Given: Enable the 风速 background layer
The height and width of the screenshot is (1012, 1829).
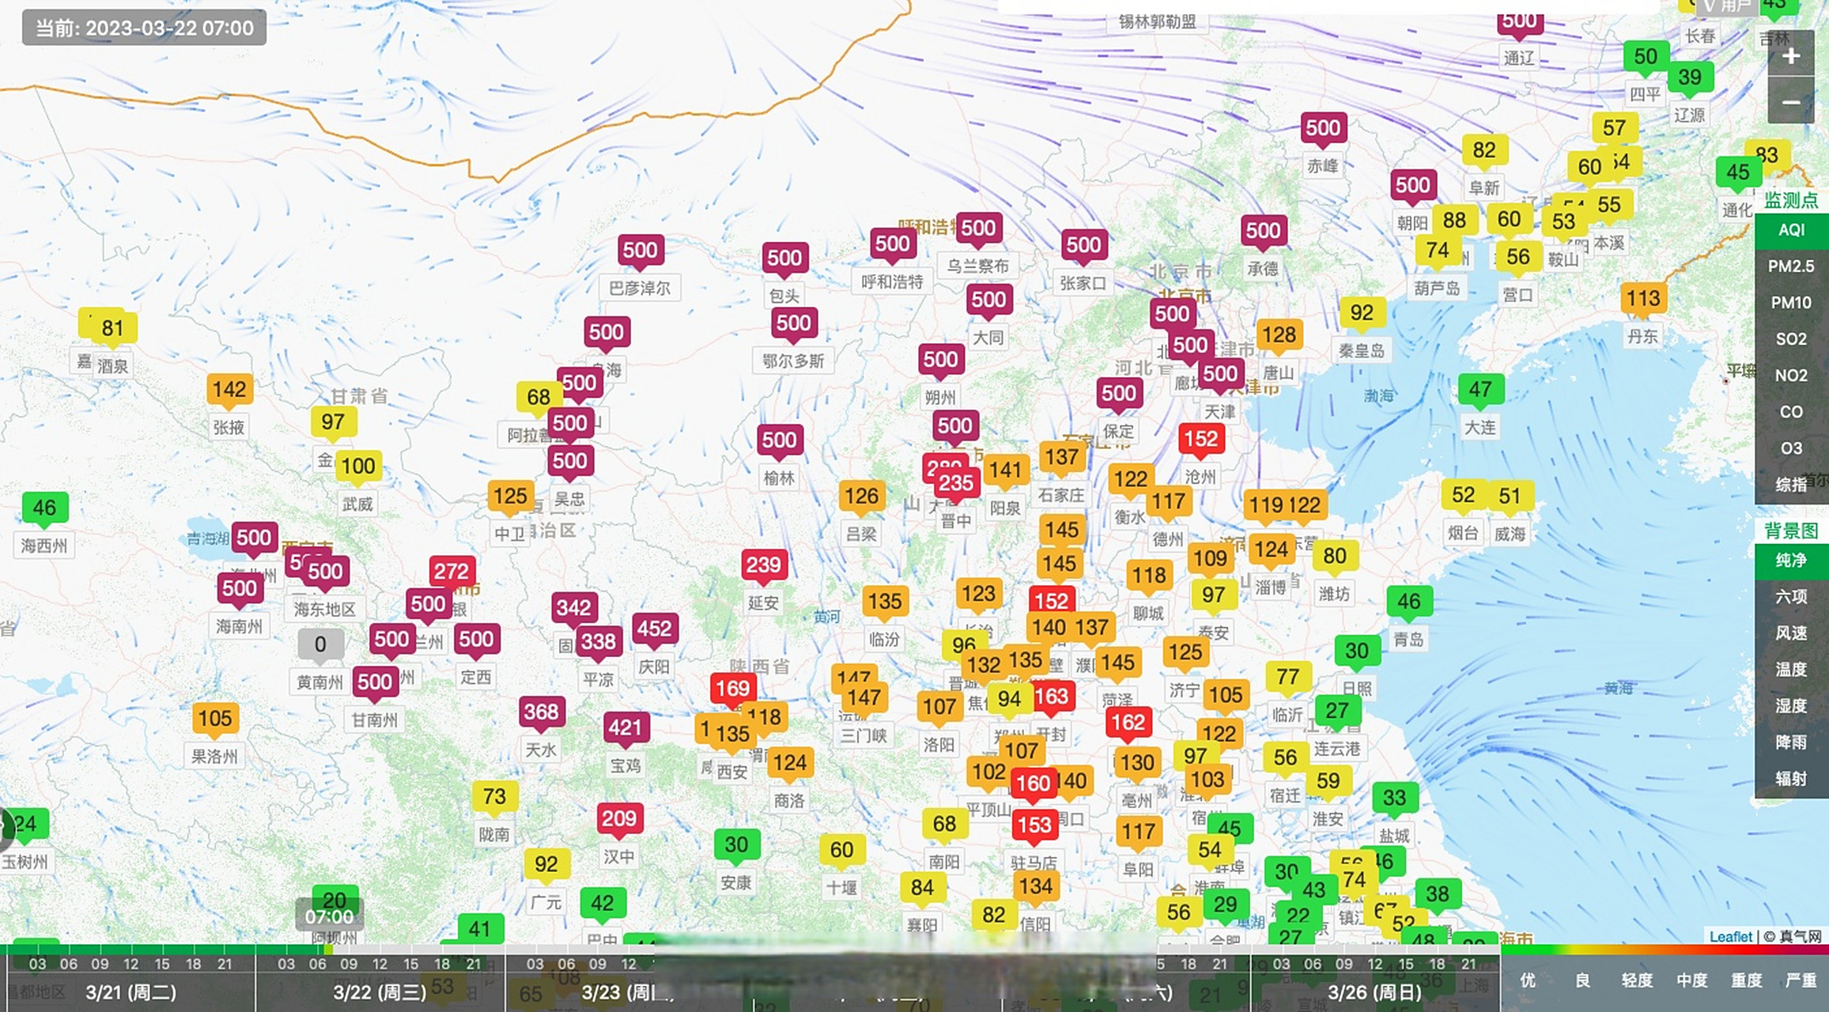Looking at the screenshot, I should (1791, 633).
